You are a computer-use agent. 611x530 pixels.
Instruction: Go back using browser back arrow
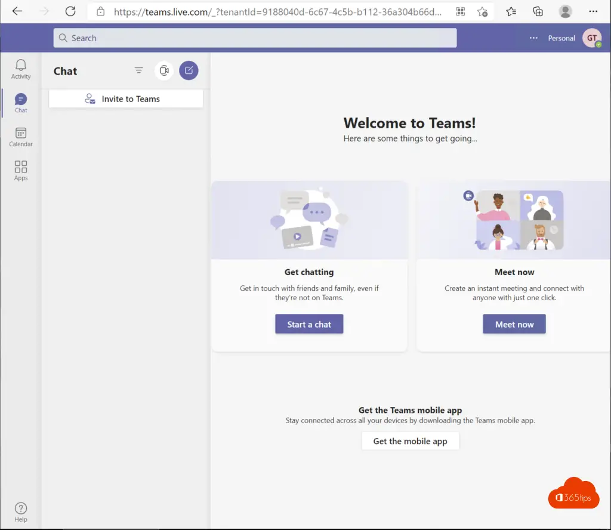click(17, 11)
